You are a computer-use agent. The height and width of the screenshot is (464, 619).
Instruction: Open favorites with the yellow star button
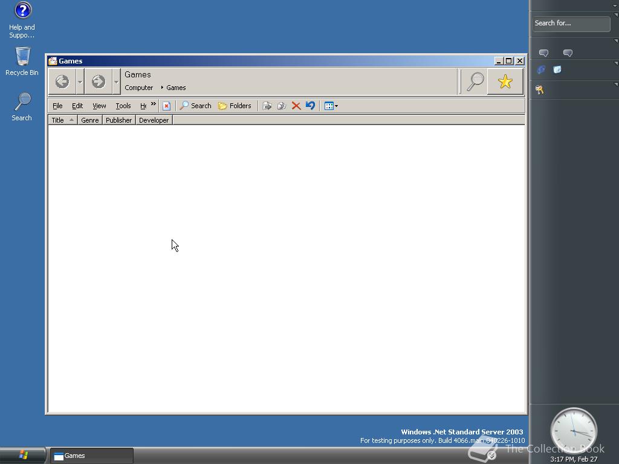(x=505, y=82)
